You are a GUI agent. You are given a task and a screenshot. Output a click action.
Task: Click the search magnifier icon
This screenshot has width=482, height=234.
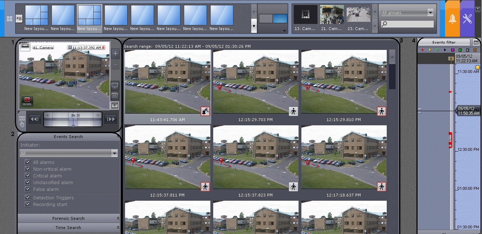(x=385, y=24)
